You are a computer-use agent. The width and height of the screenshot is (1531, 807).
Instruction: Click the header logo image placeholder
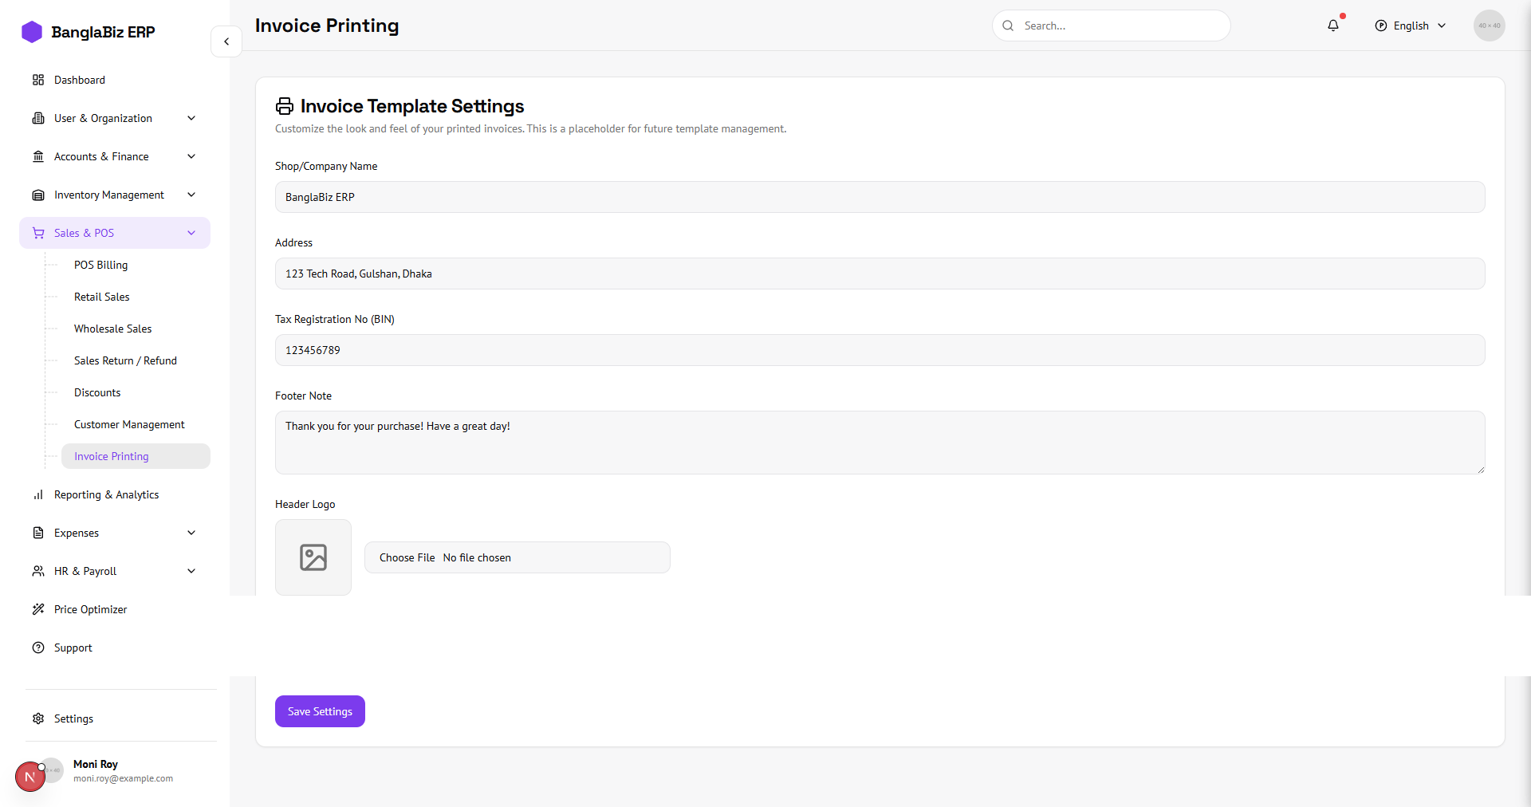313,557
